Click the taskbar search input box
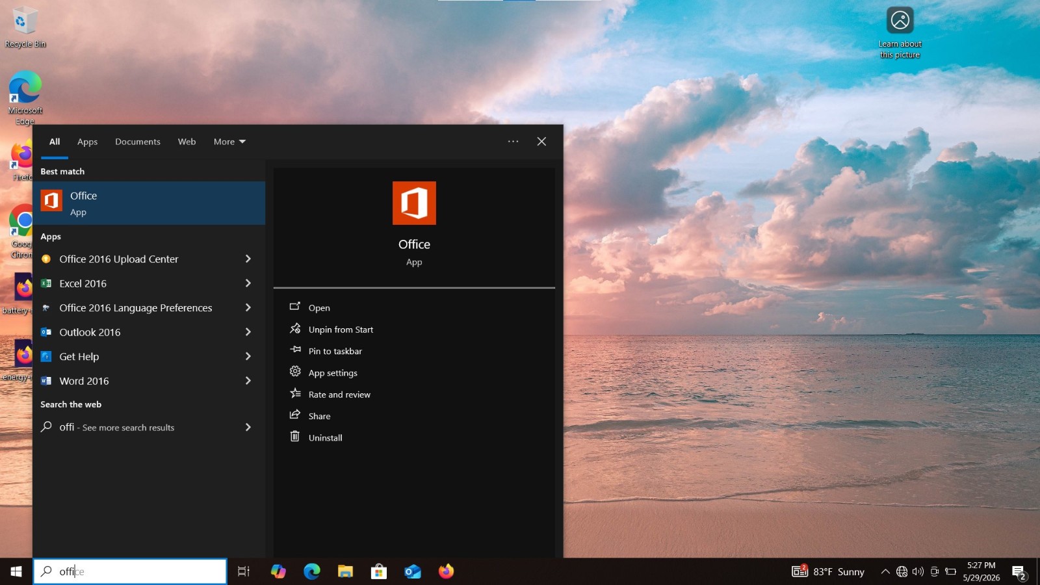The height and width of the screenshot is (585, 1040). click(x=130, y=571)
